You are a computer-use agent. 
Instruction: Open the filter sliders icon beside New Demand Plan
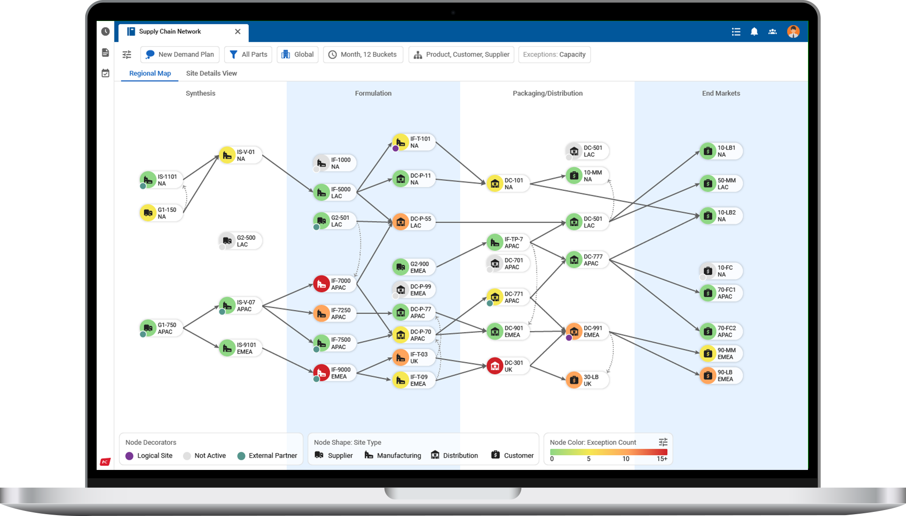[127, 55]
